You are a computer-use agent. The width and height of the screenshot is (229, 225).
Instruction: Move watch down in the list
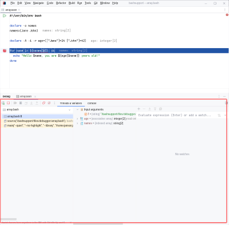coord(155,109)
